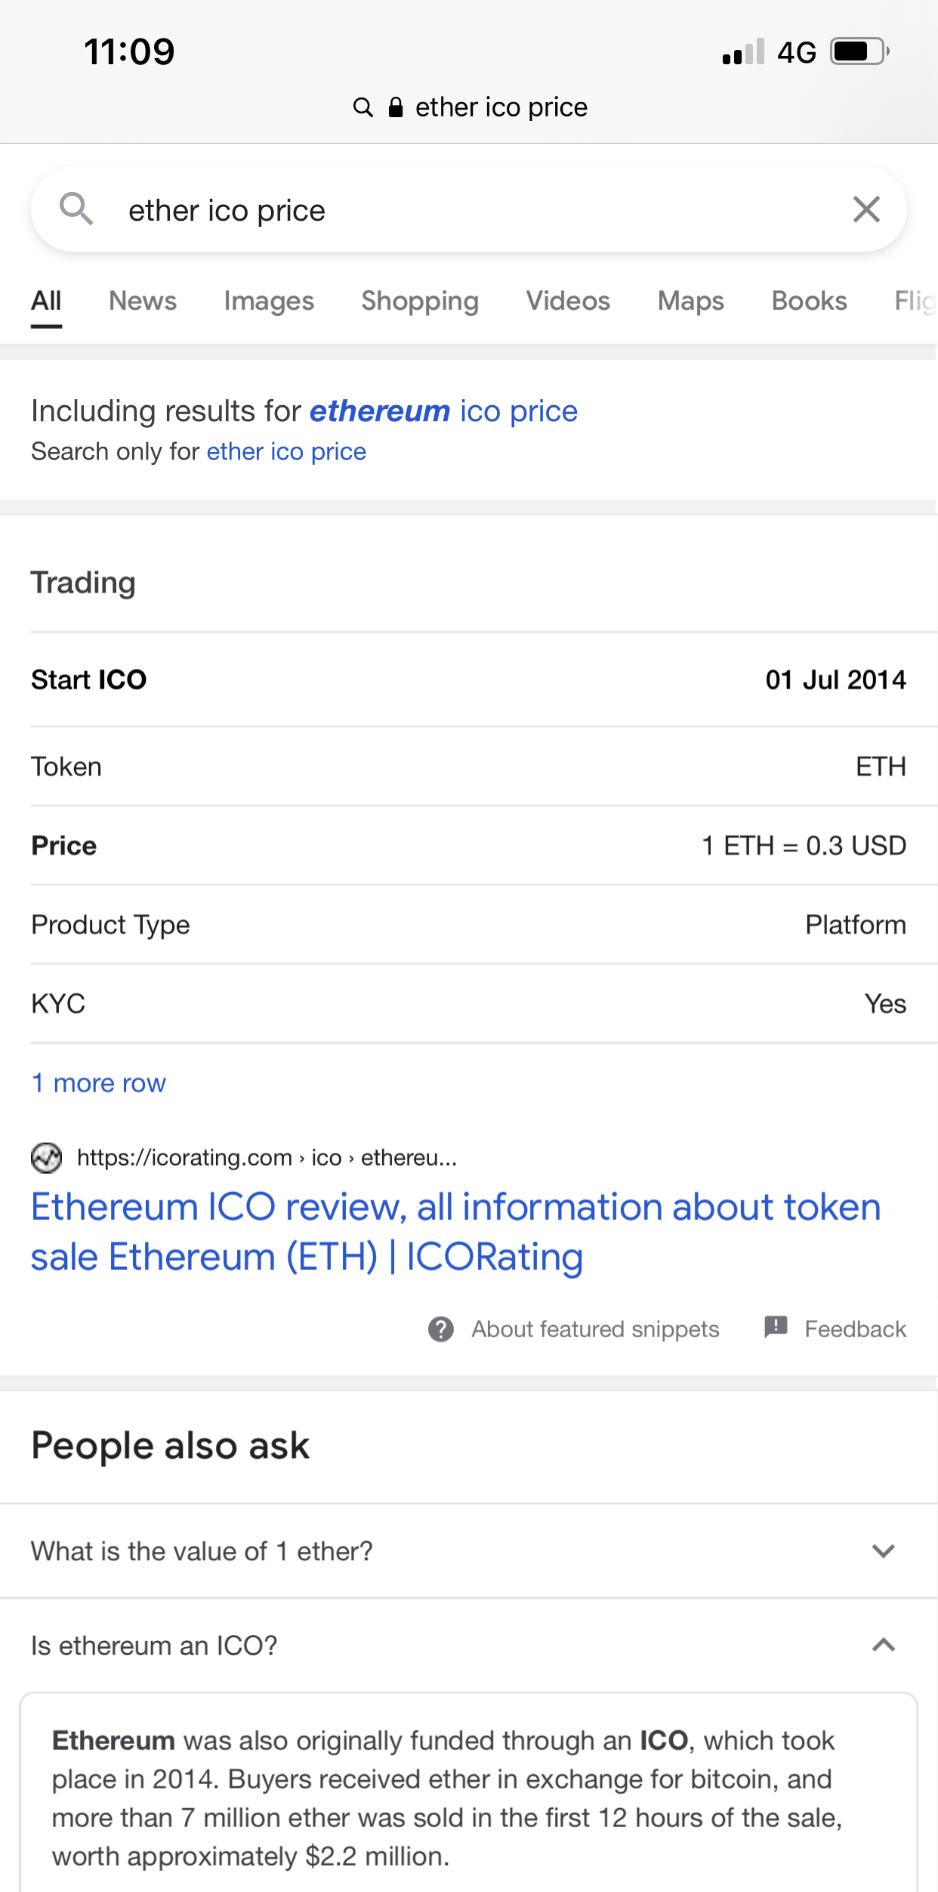Open "About featured snippets" info
Screen dimensions: 938x1892
tap(595, 1329)
